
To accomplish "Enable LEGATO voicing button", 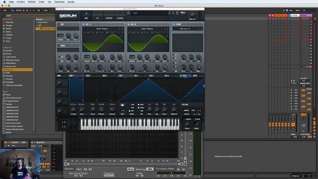I will pyautogui.click(x=187, y=114).
